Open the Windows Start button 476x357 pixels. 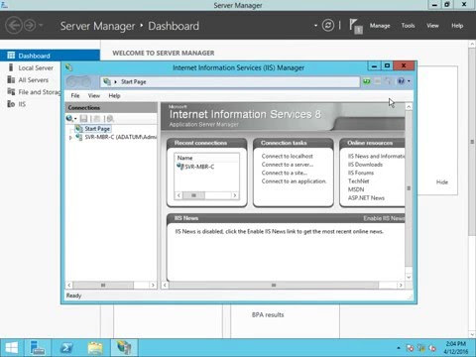pos(12,348)
